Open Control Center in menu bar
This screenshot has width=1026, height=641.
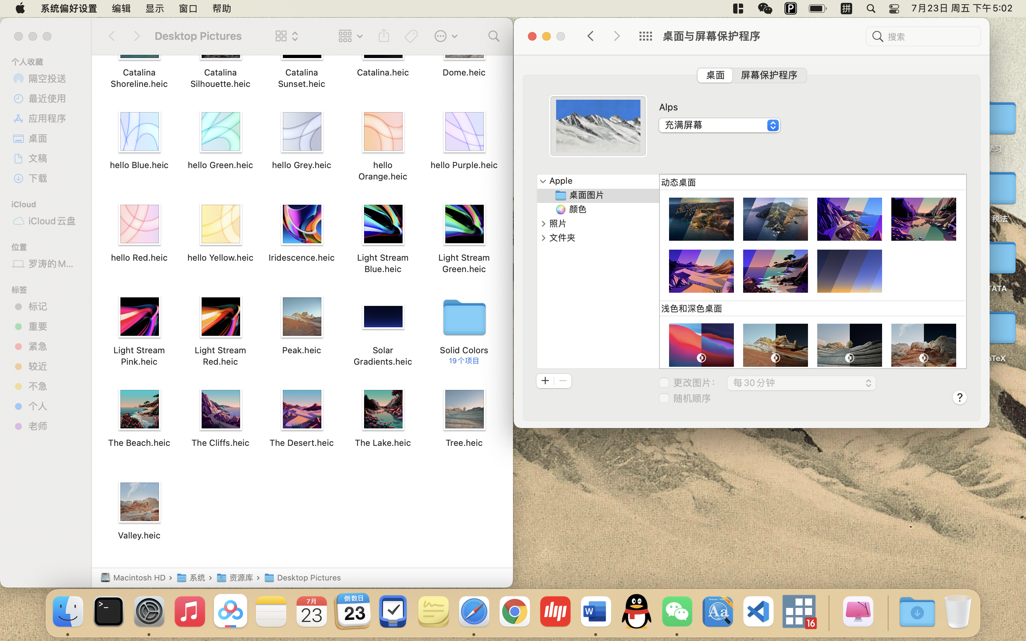894,9
